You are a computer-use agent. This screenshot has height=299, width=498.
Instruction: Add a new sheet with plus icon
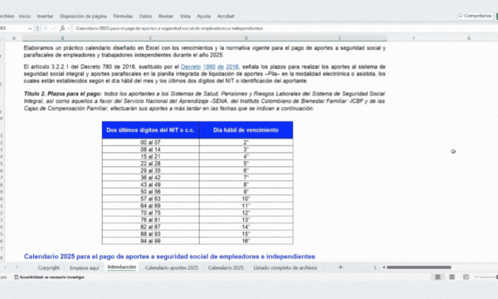tap(340, 267)
